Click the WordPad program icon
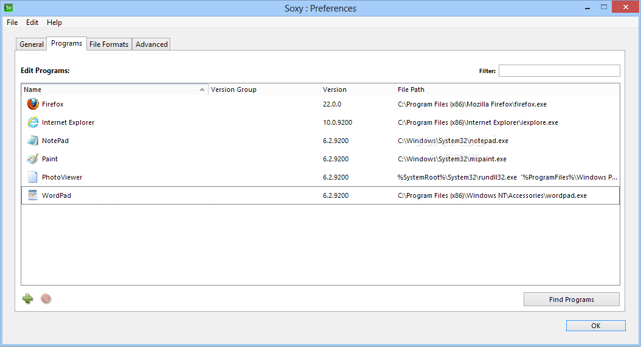Screen dimensions: 641x347 [x=33, y=195]
